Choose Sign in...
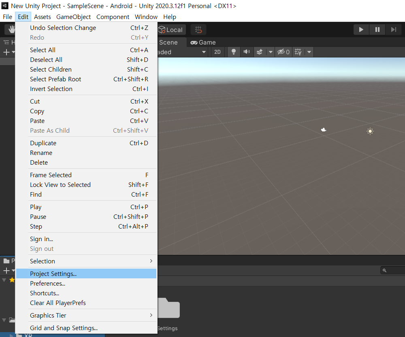The height and width of the screenshot is (337, 405). point(86,239)
